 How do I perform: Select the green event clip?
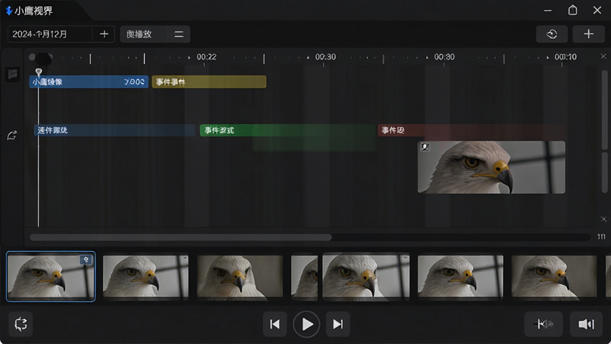tap(288, 130)
